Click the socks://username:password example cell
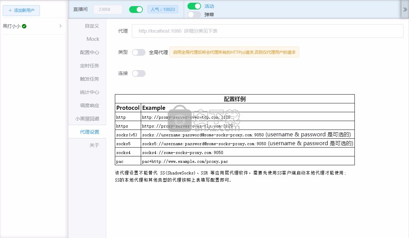 (x=247, y=135)
